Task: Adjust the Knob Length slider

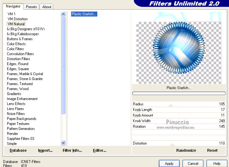Action: [179, 110]
